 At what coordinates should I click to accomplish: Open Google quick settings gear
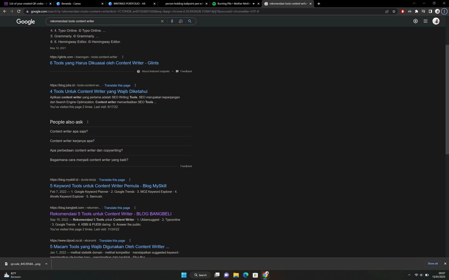pyautogui.click(x=415, y=21)
